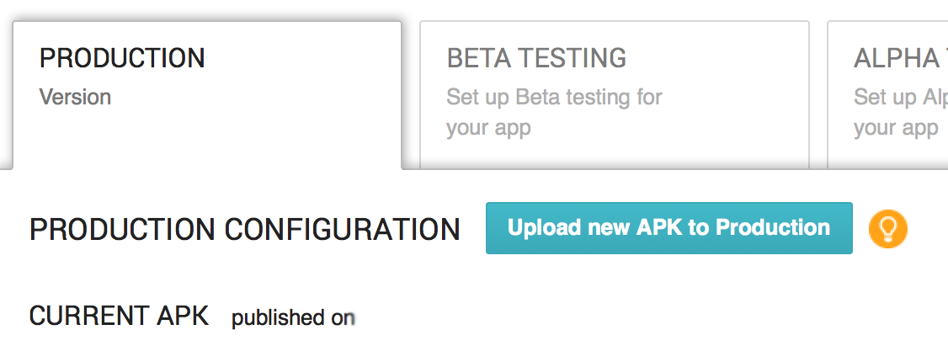Click the CURRENT APK label
Image resolution: width=948 pixels, height=362 pixels.
click(x=119, y=316)
